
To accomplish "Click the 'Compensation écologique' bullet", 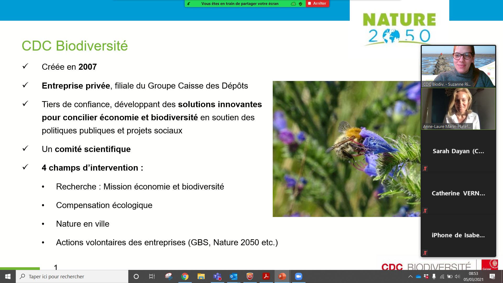I will [104, 205].
